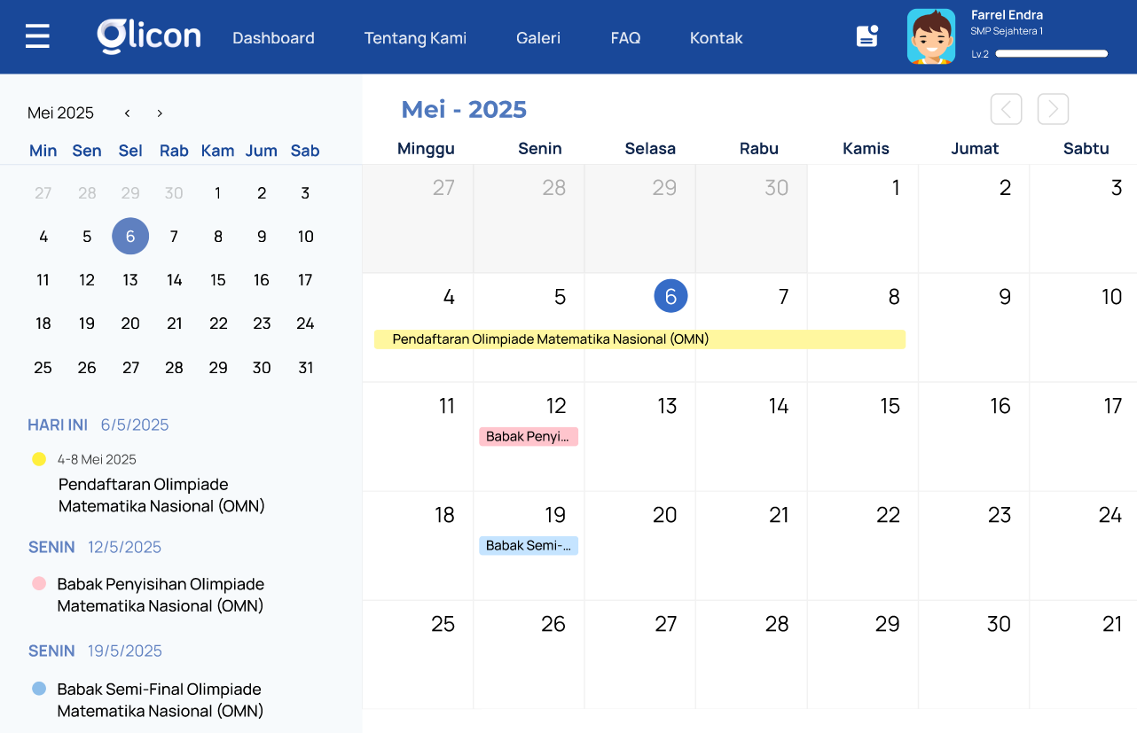Image resolution: width=1137 pixels, height=733 pixels.
Task: Go to previous month in main calendar
Action: pos(1006,109)
